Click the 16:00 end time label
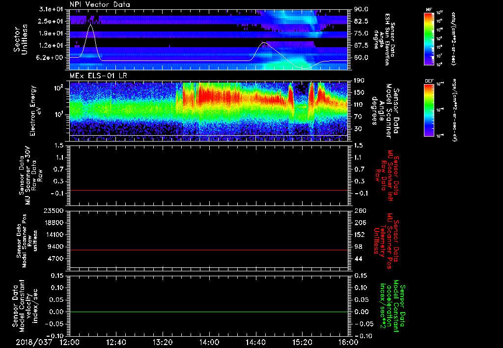 pyautogui.click(x=347, y=342)
